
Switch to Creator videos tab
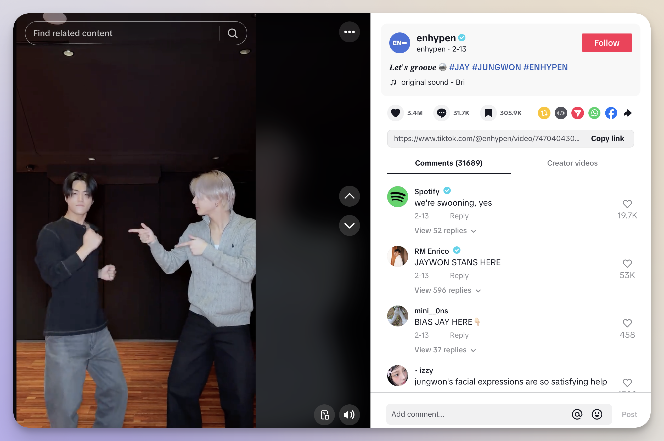click(572, 163)
